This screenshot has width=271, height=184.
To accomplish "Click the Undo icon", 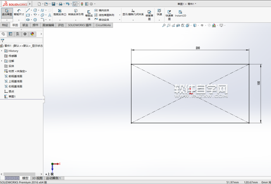I will [68, 4].
